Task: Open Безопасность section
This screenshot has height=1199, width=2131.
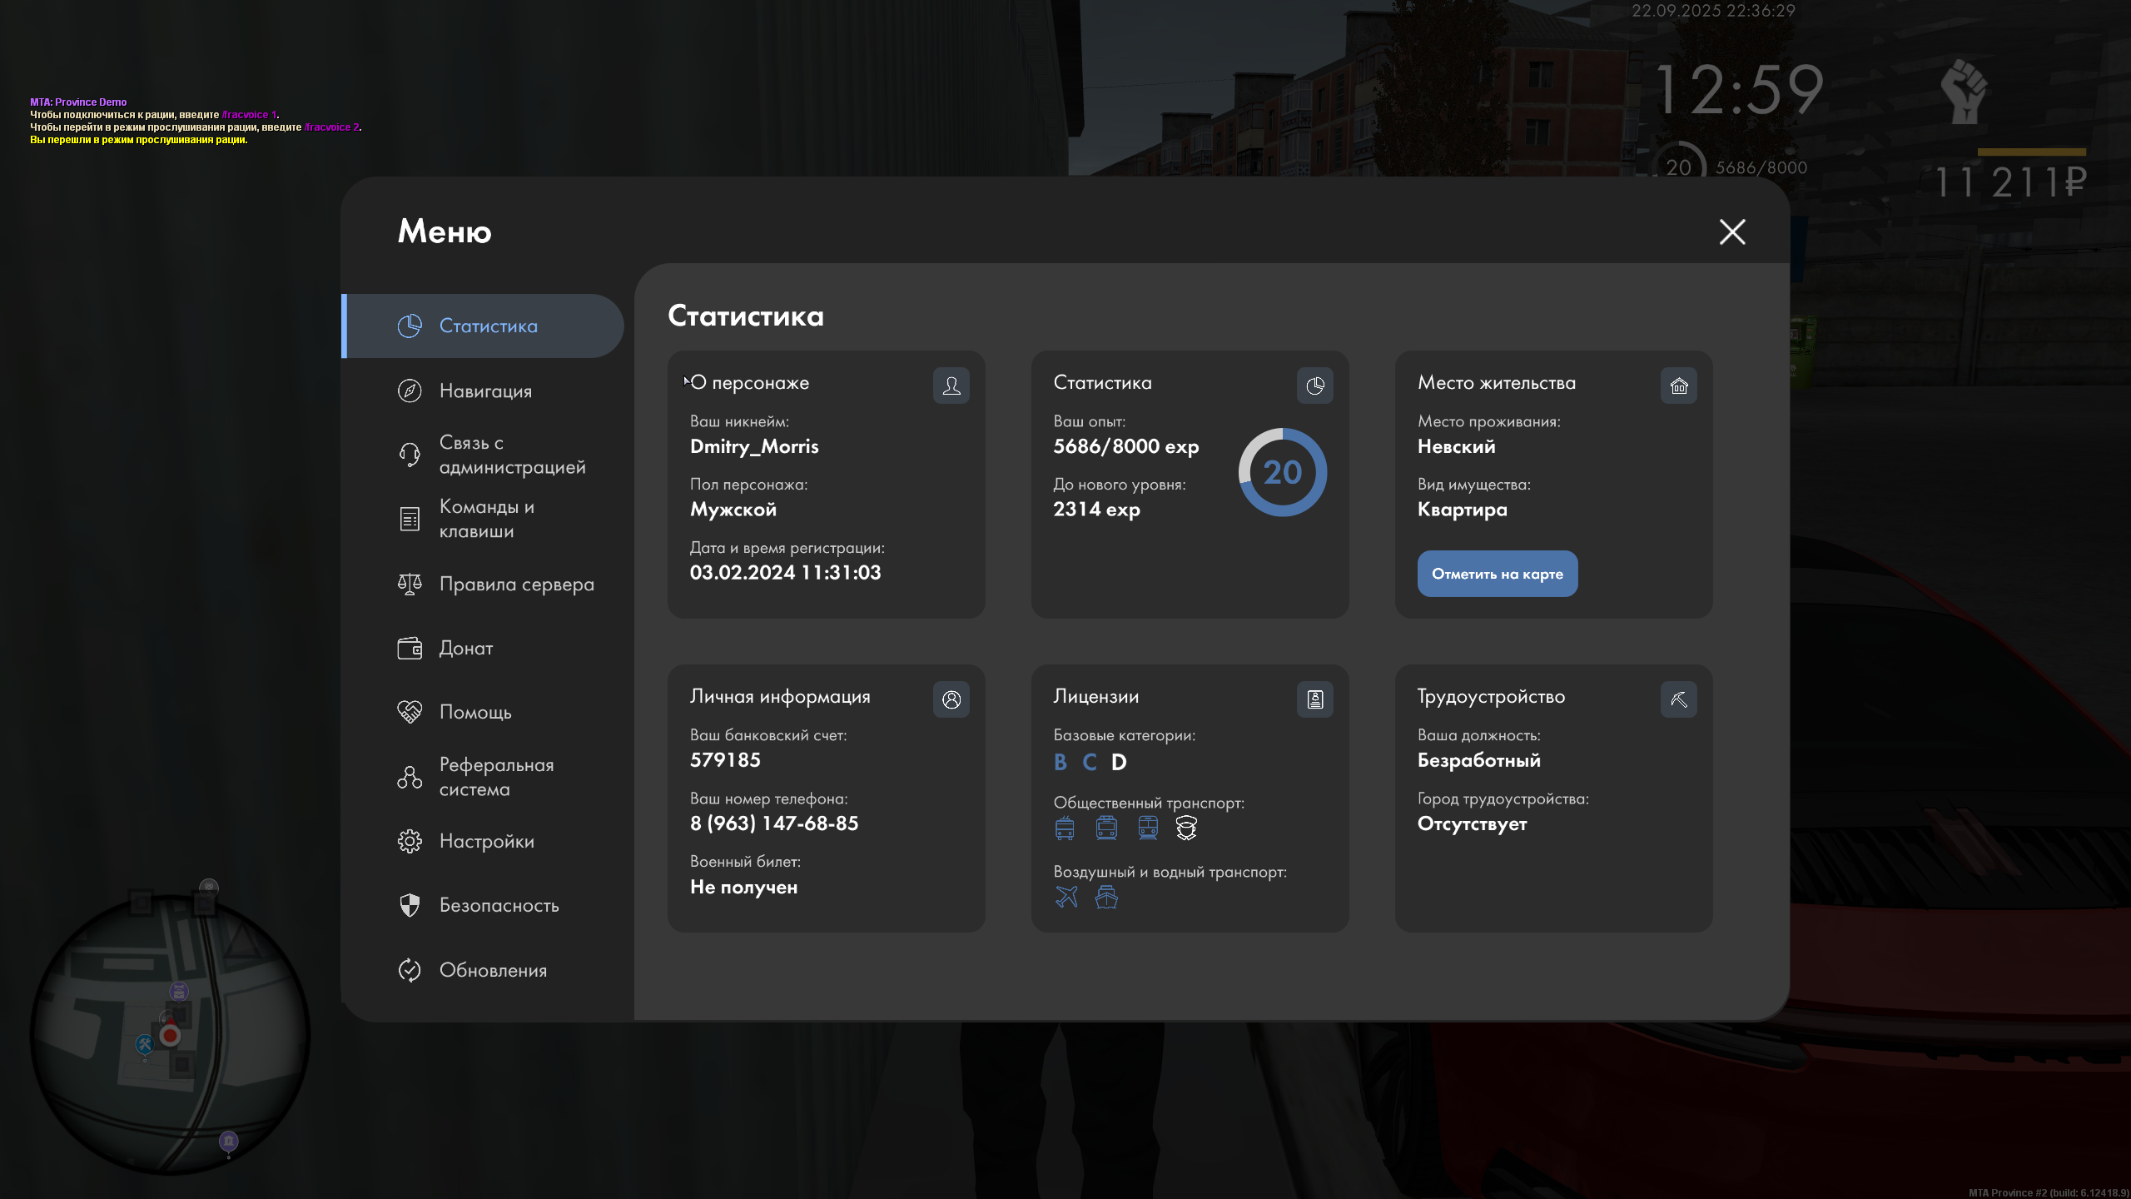Action: [498, 905]
